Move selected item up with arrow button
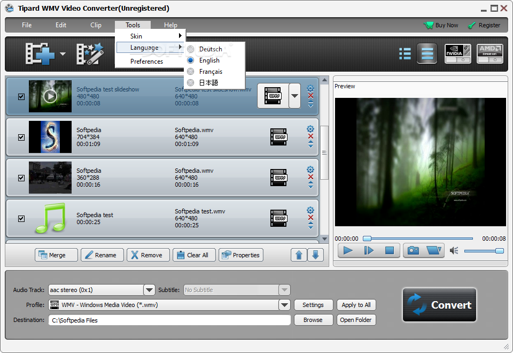 [x=299, y=255]
